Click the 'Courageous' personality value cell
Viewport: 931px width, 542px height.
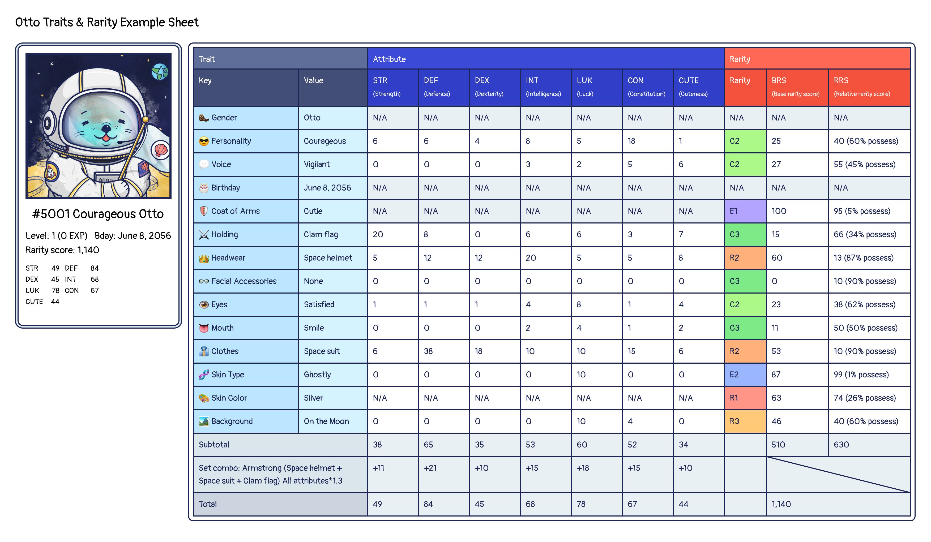333,141
